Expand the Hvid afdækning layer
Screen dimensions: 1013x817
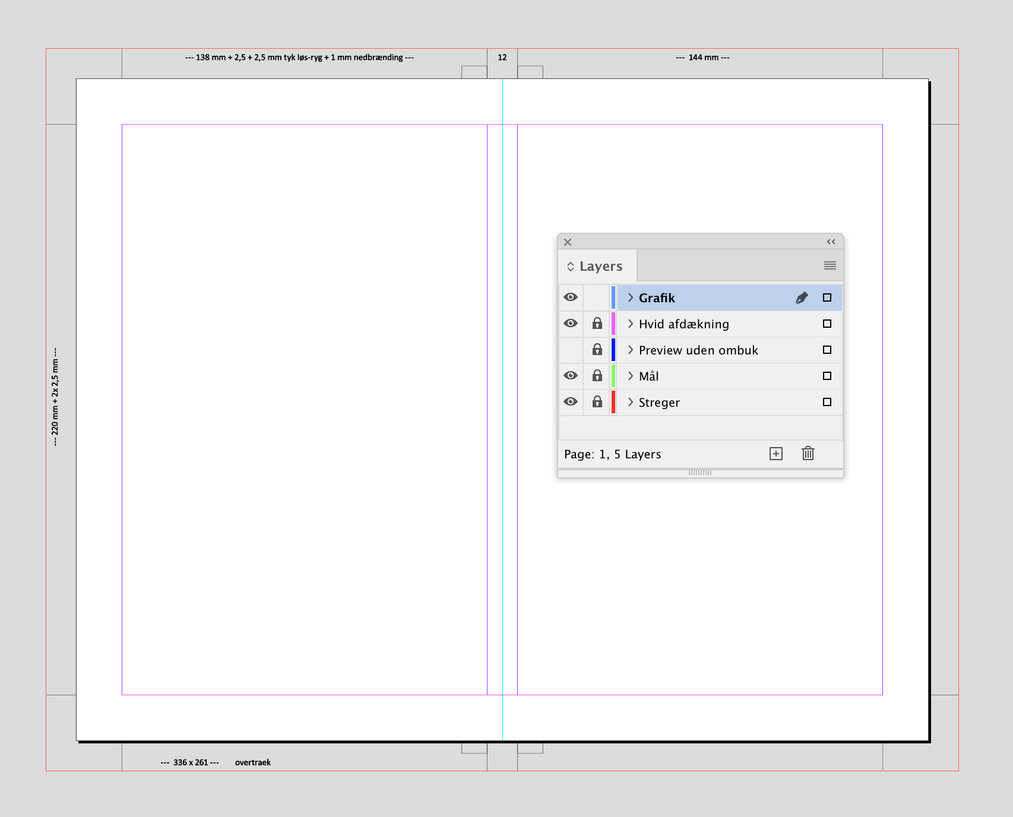[631, 324]
